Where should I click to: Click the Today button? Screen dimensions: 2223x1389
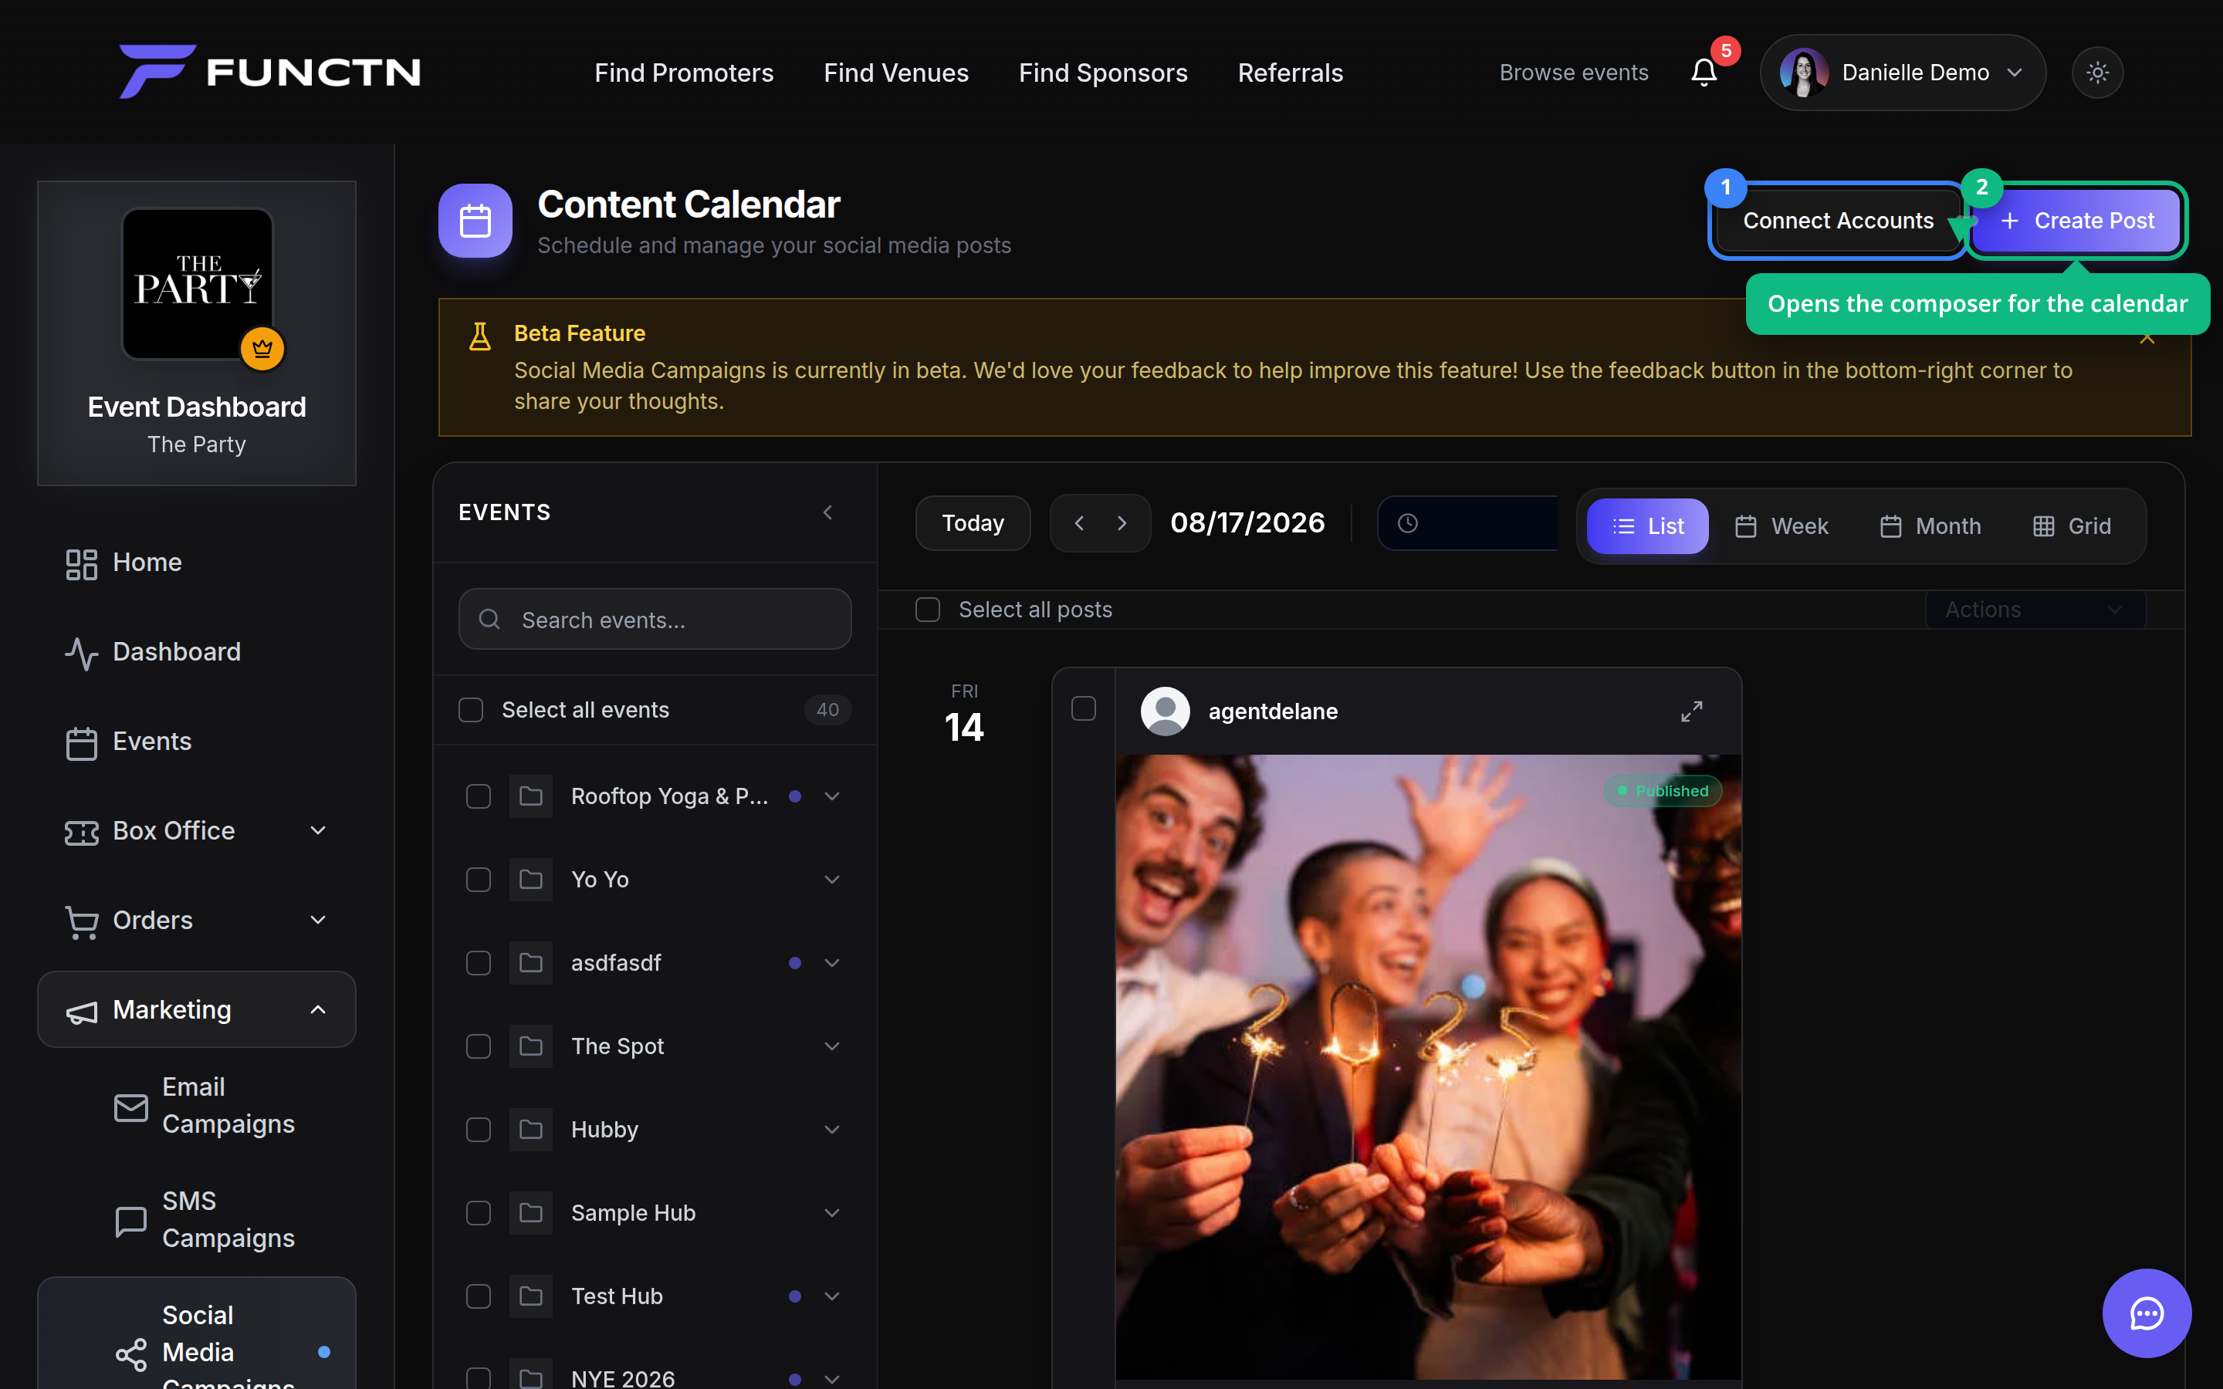973,522
